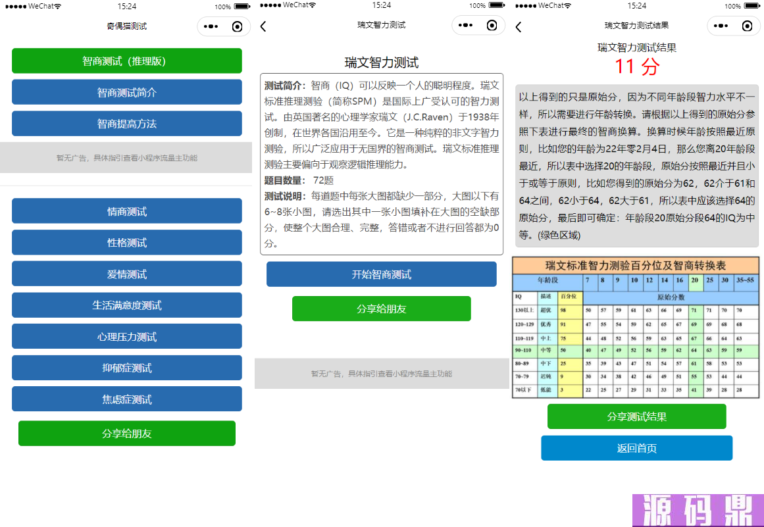Tap the battery icon on 瑞文智力测试 intro screen

coord(497,5)
